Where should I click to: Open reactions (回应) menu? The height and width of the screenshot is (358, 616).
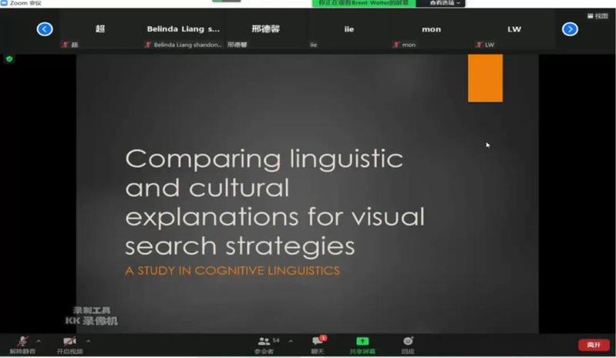(x=408, y=342)
